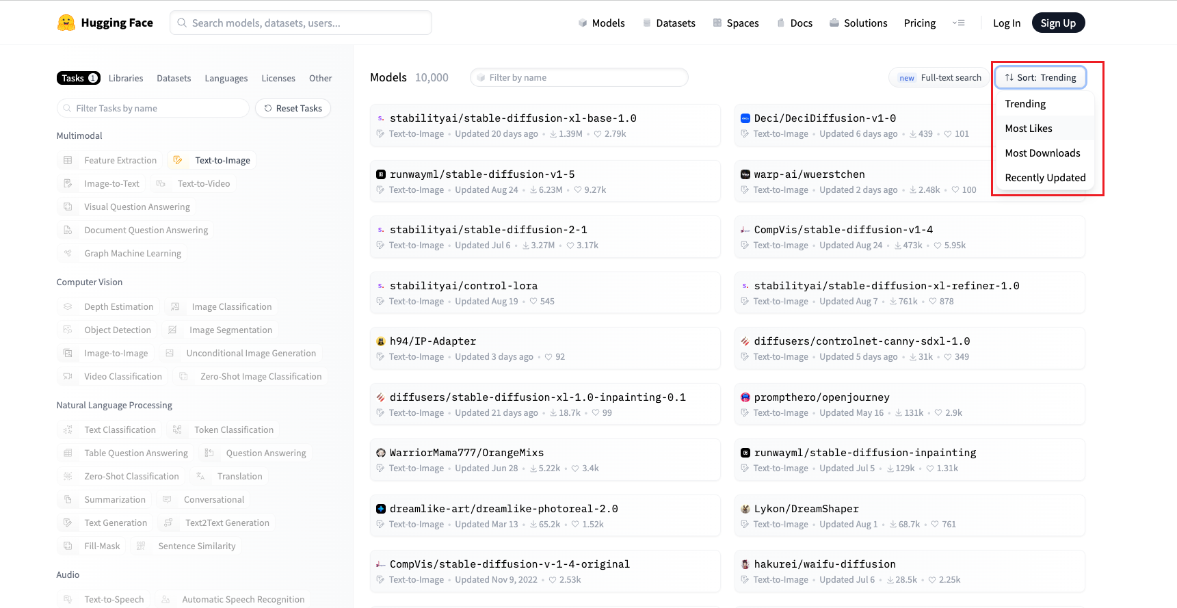Click the Image Classification task icon

(175, 306)
